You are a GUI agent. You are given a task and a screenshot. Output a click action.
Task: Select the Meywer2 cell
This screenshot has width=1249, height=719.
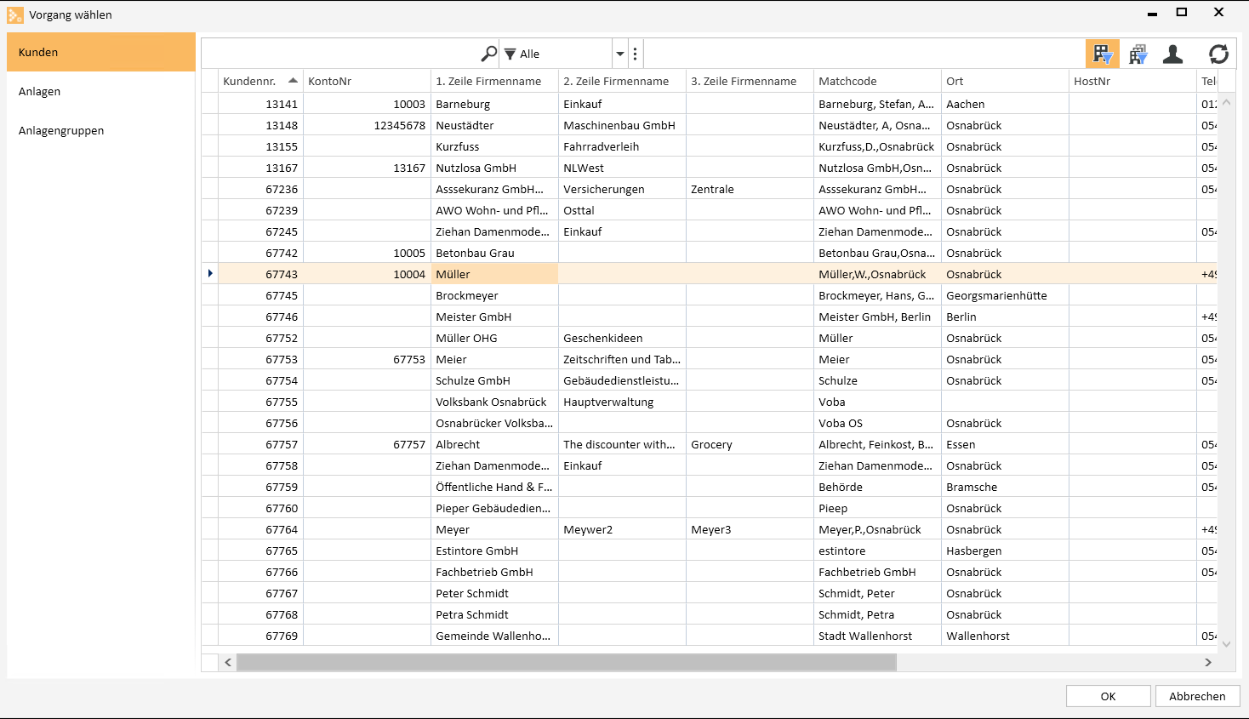[x=622, y=529]
